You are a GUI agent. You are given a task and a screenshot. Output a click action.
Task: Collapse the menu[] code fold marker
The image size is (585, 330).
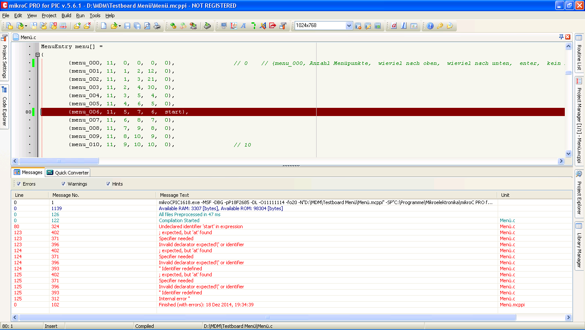[x=37, y=55]
